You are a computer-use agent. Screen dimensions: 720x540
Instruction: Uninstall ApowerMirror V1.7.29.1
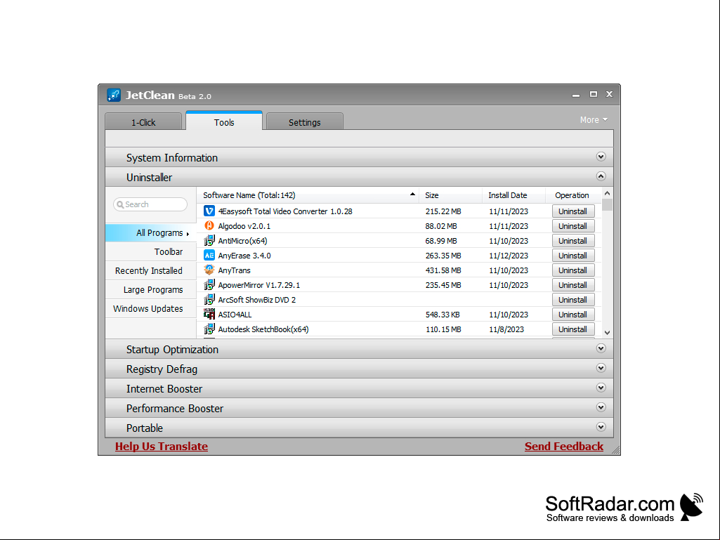tap(573, 284)
